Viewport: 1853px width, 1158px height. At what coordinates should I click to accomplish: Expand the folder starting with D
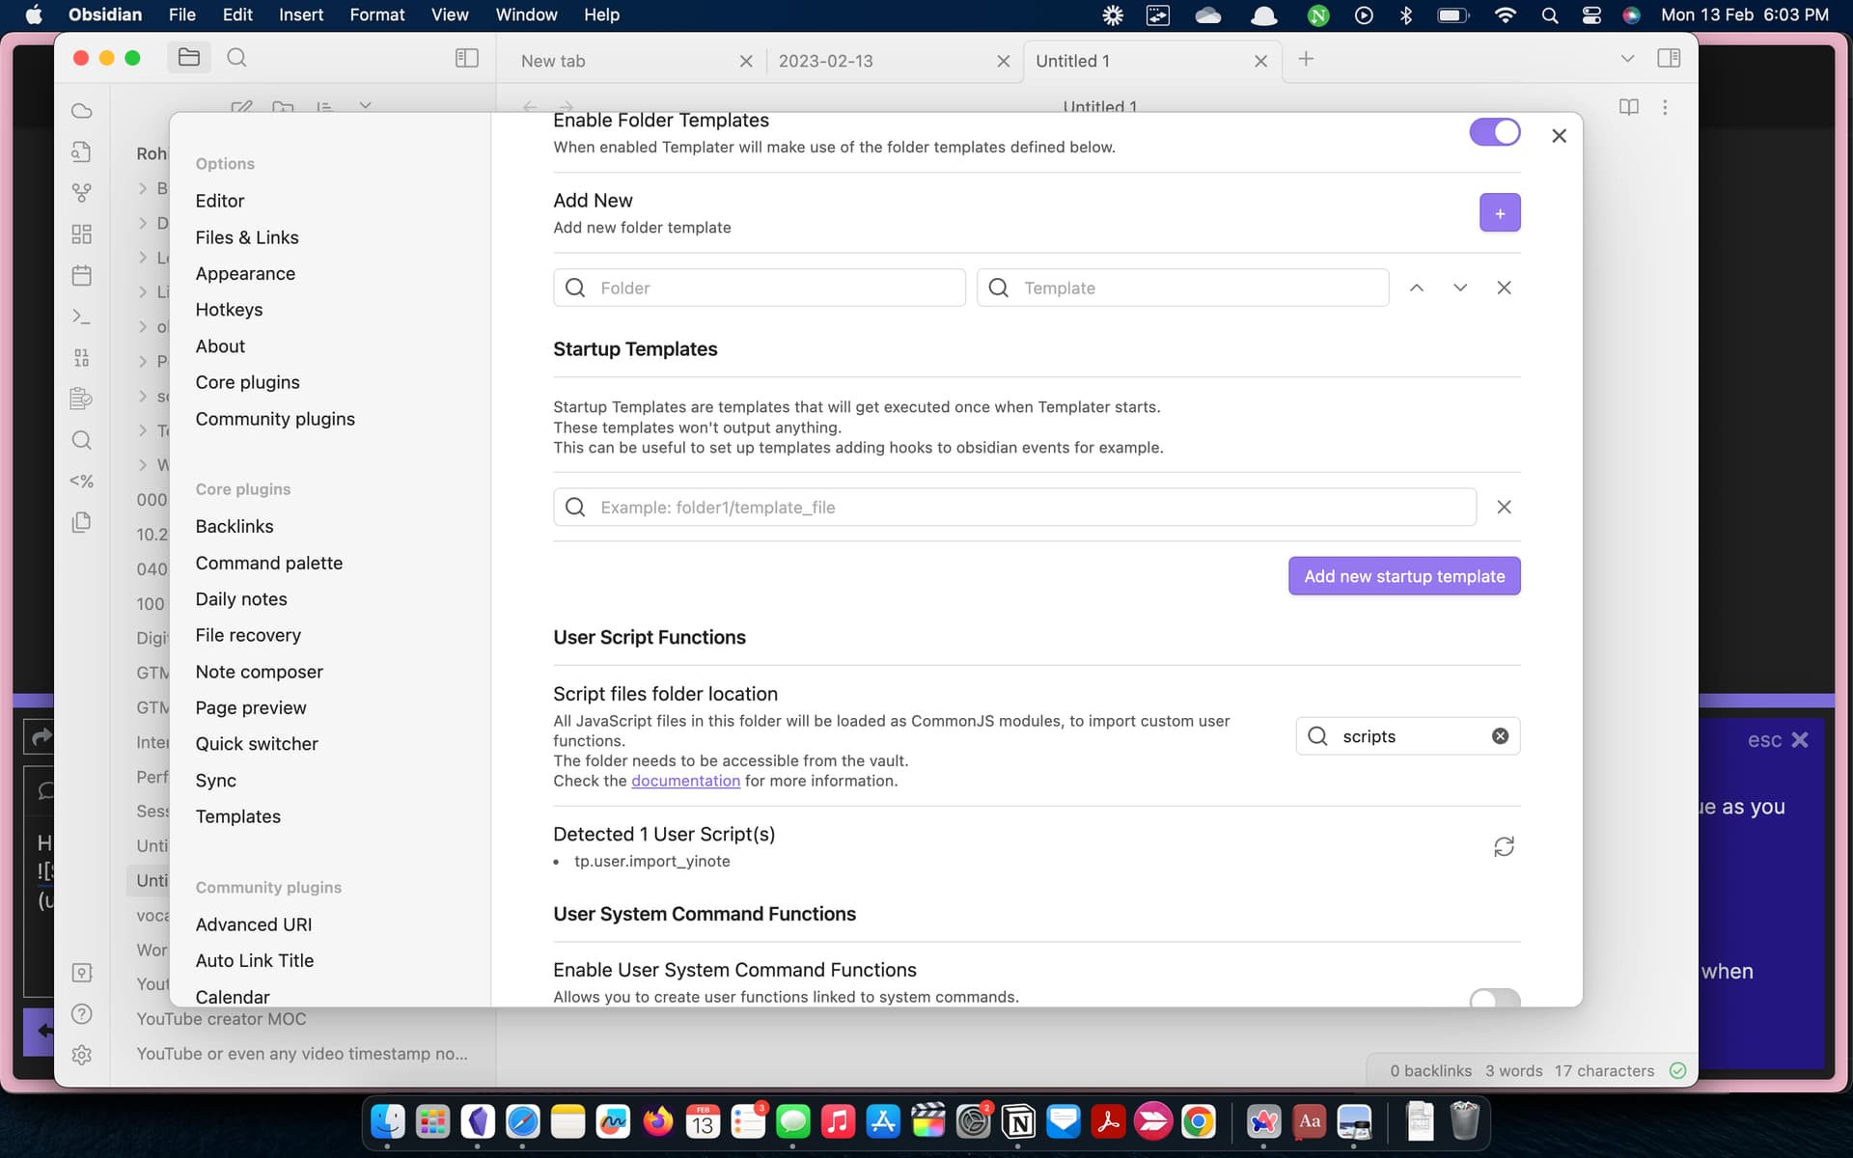[143, 223]
